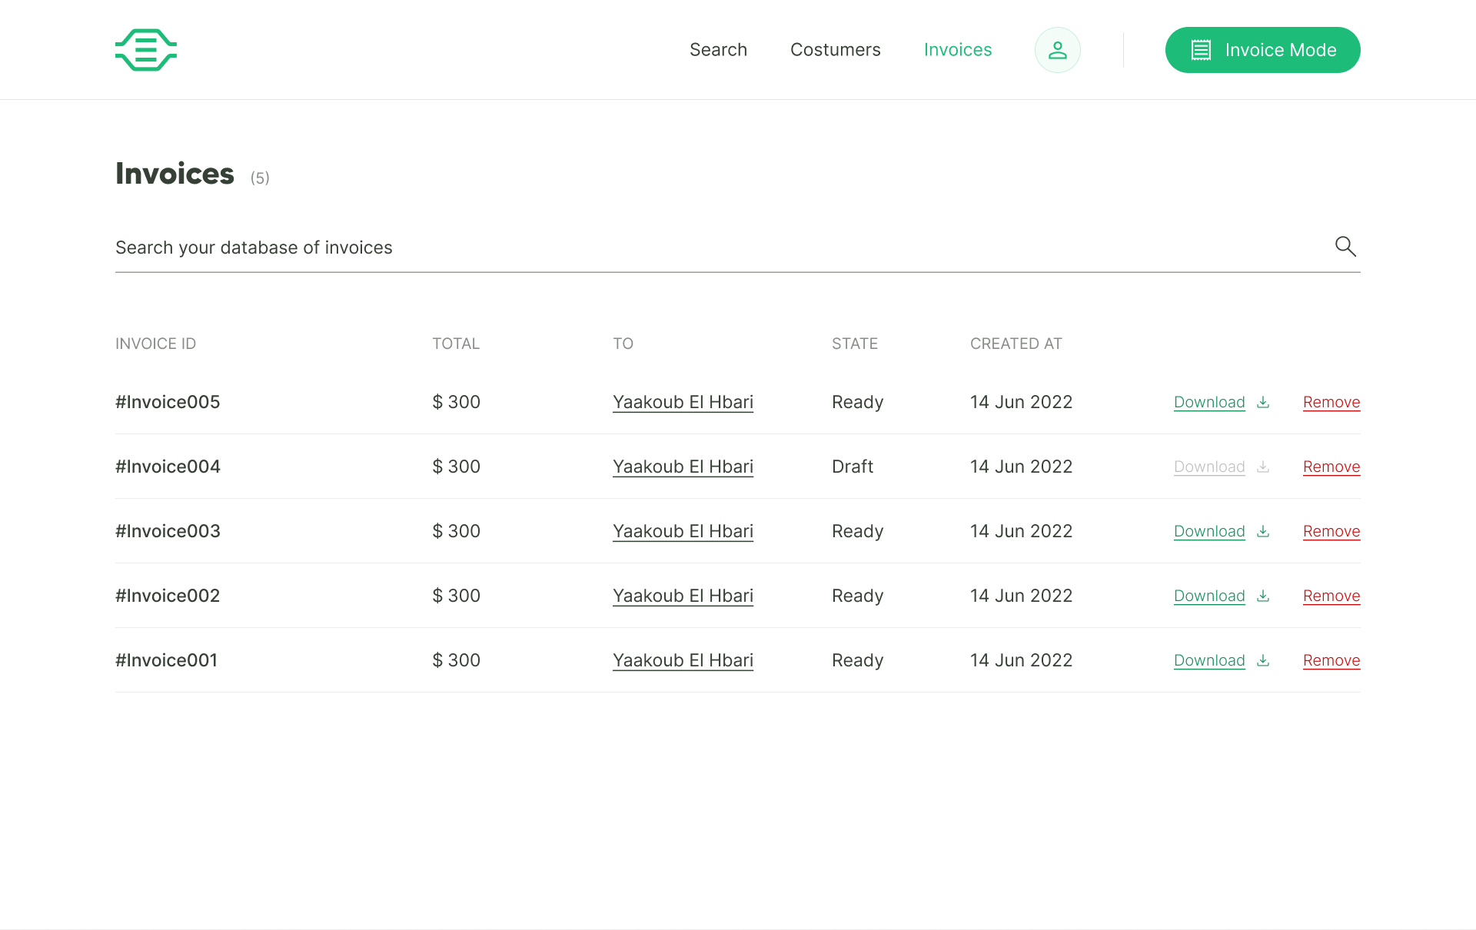Go to the Costumers page
The image size is (1476, 930).
tap(836, 50)
